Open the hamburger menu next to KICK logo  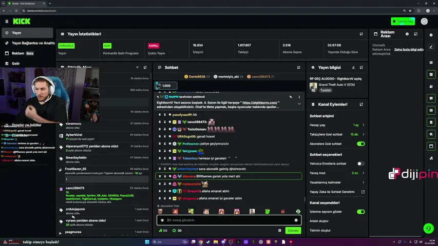click(x=7, y=21)
